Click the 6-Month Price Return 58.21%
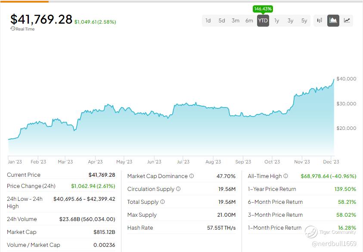363x252 pixels. (347, 202)
